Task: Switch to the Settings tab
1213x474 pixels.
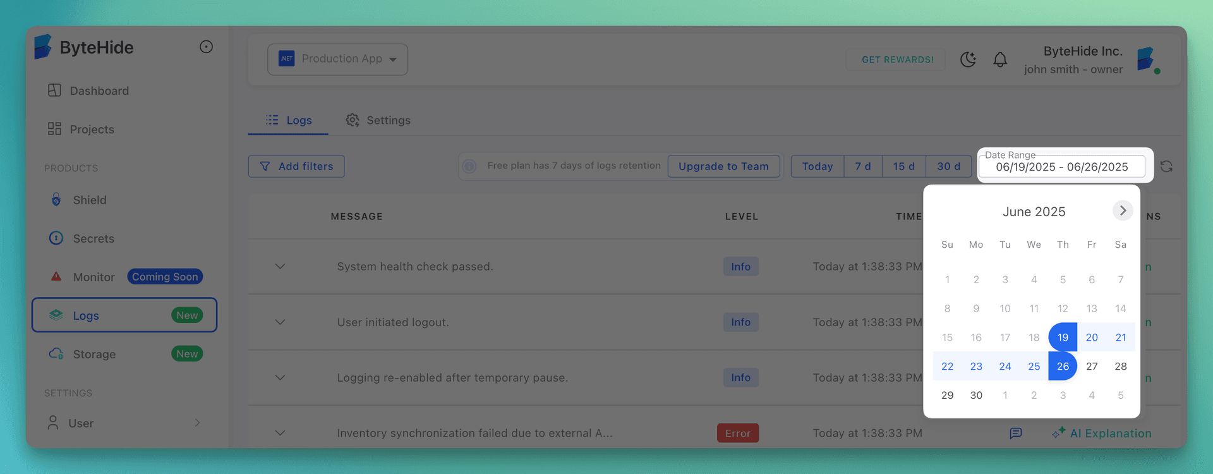Action: [378, 120]
